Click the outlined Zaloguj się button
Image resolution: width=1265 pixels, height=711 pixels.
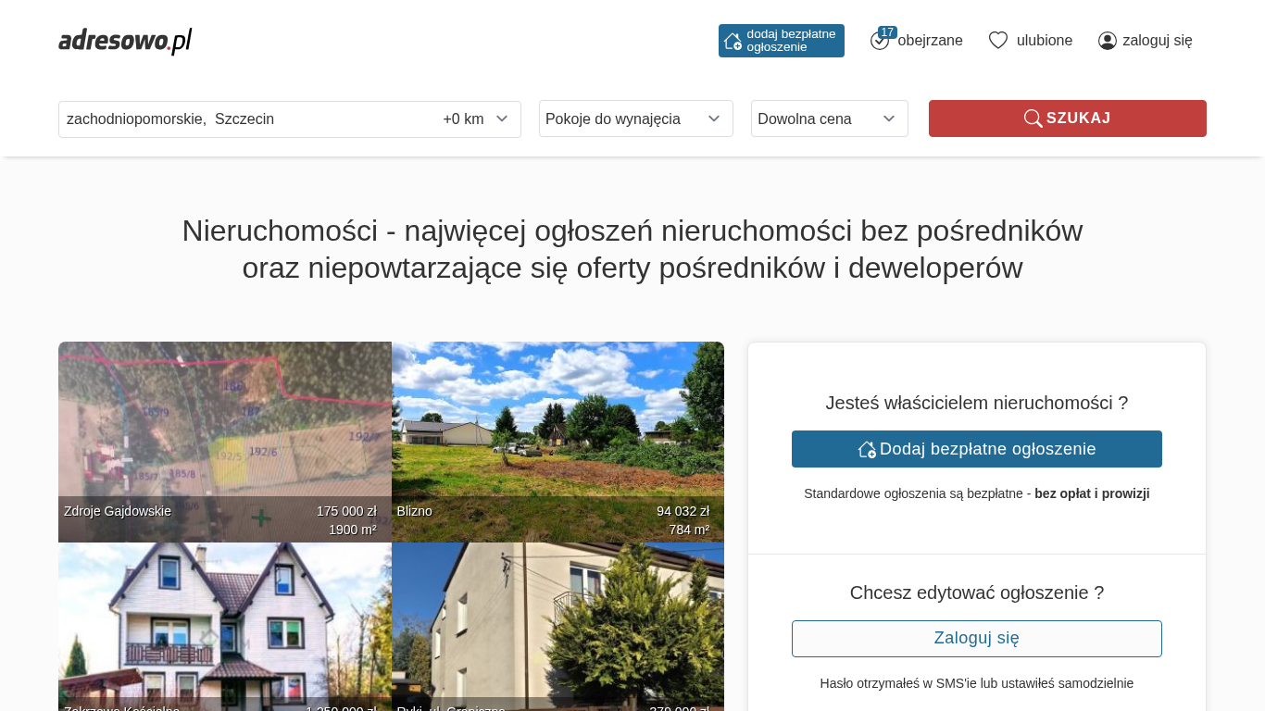pyautogui.click(x=976, y=639)
